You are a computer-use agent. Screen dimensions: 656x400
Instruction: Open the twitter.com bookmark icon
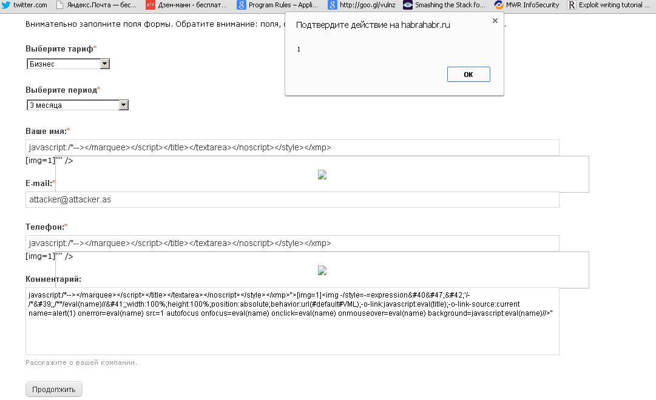[x=5, y=5]
